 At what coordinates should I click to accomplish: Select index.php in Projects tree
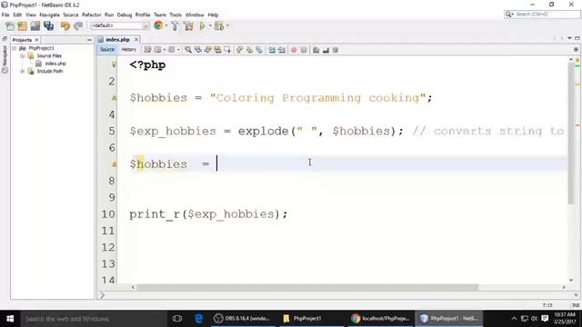tap(55, 64)
